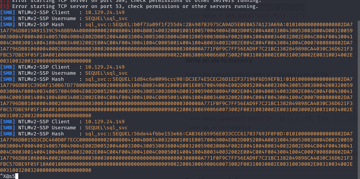
Task: Click the [SMB] tag on the last Hash line
Action: pos(8,133)
